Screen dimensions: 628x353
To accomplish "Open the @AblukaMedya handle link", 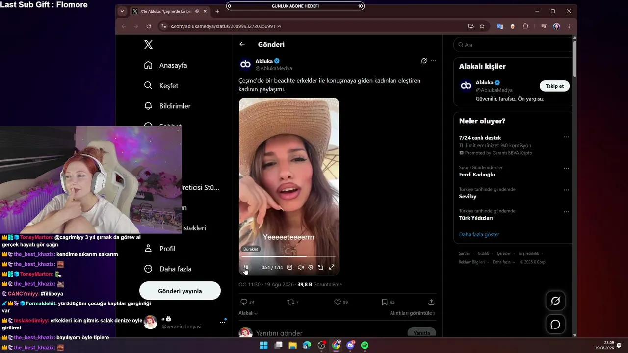I will [274, 68].
